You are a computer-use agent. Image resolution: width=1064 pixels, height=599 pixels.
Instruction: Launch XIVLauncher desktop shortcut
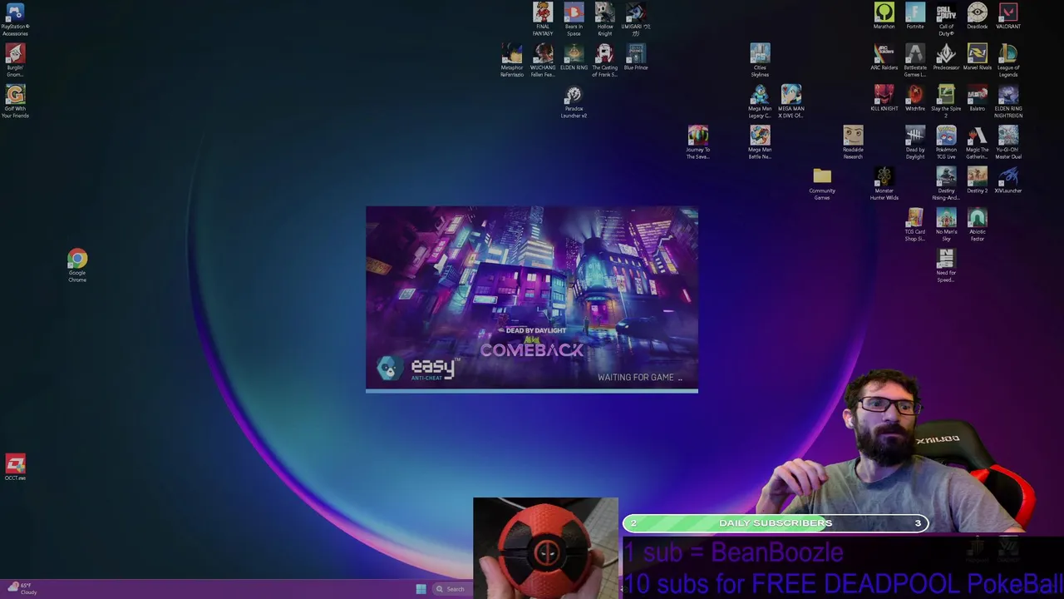pos(1008,181)
